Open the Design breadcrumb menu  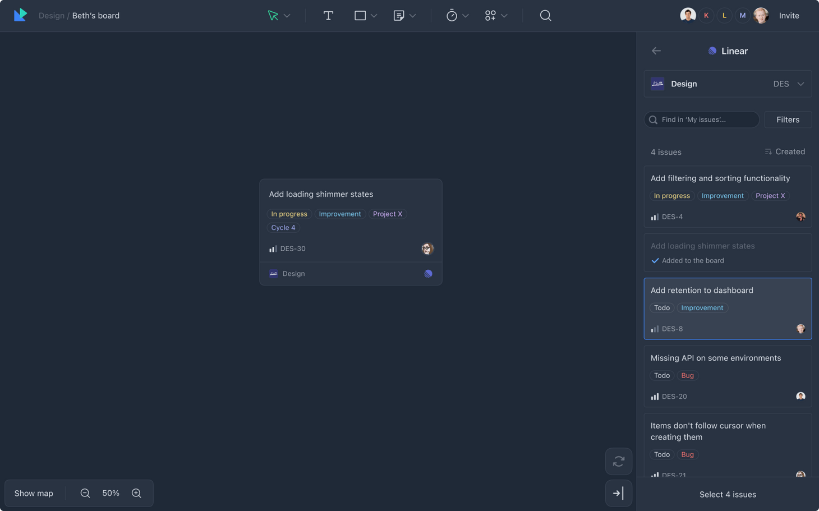pyautogui.click(x=51, y=15)
